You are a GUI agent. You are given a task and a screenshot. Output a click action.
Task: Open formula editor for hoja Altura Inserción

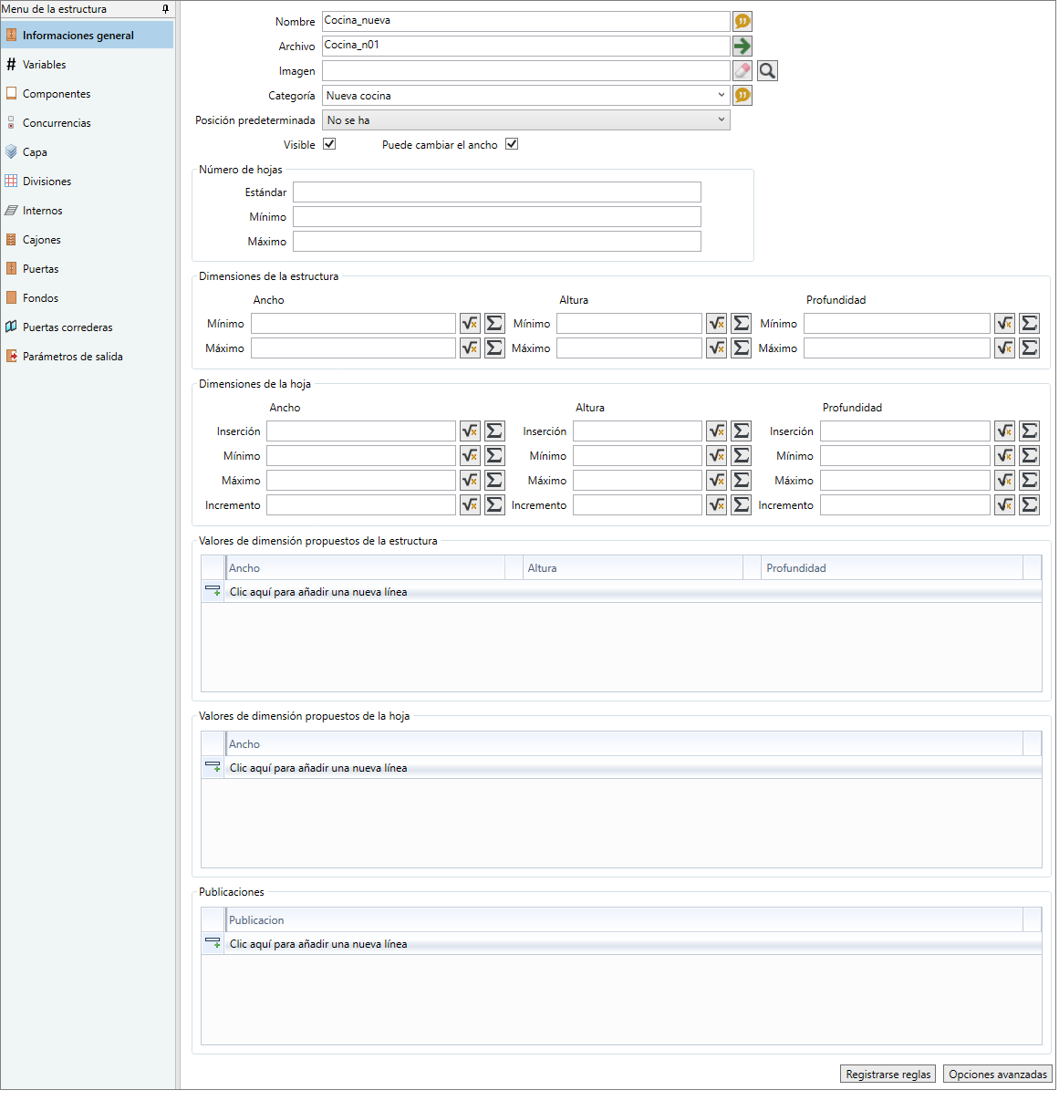point(716,431)
